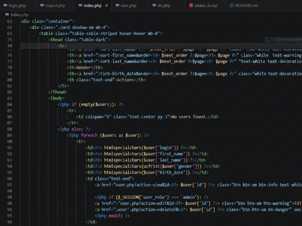Click the td class 'text-end' line
This screenshot has height=226, width=302.
coord(110,179)
